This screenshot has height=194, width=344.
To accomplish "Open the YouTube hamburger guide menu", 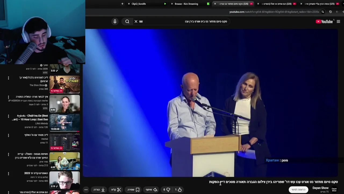I will tap(338, 22).
